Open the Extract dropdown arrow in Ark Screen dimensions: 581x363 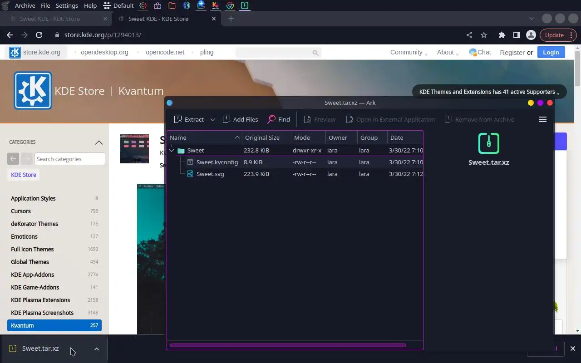(x=212, y=119)
